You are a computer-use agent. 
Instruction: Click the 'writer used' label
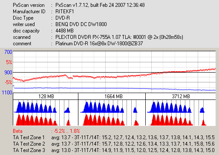click(x=24, y=24)
